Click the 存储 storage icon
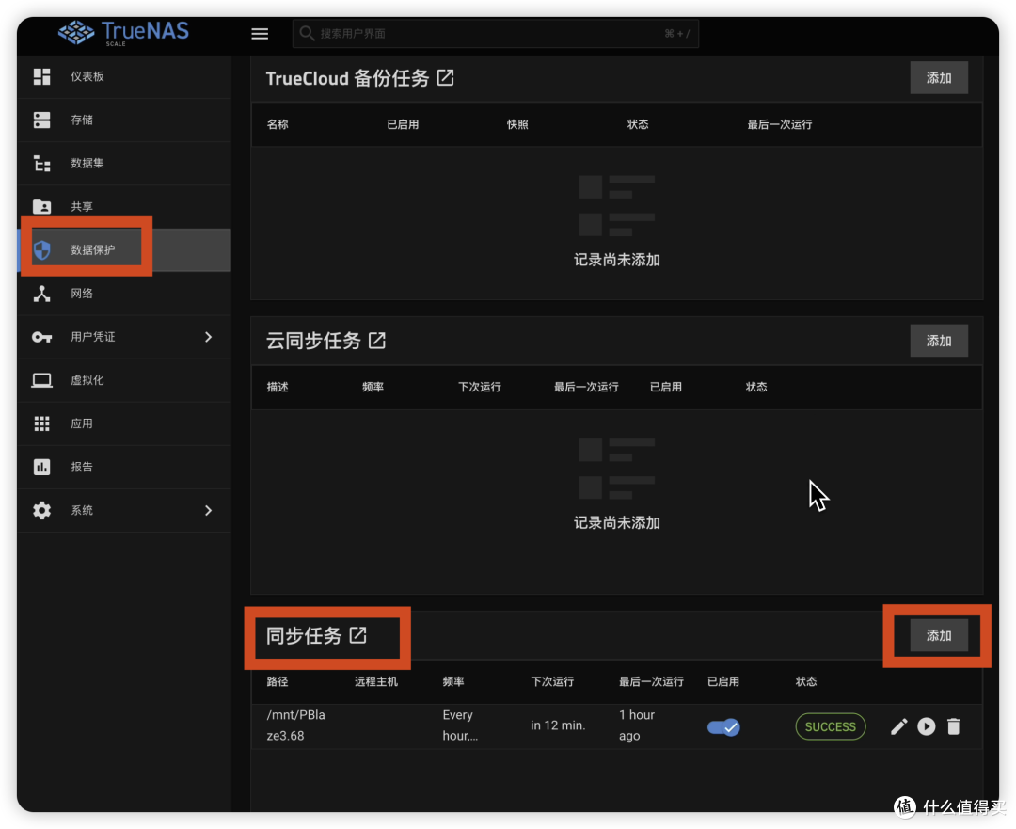1016x829 pixels. [42, 120]
